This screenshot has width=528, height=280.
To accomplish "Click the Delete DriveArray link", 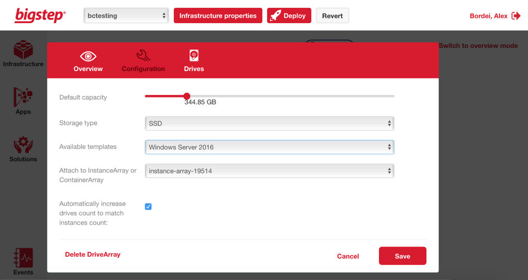I will click(x=92, y=255).
